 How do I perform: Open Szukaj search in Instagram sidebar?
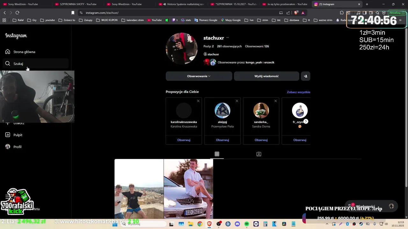36,64
